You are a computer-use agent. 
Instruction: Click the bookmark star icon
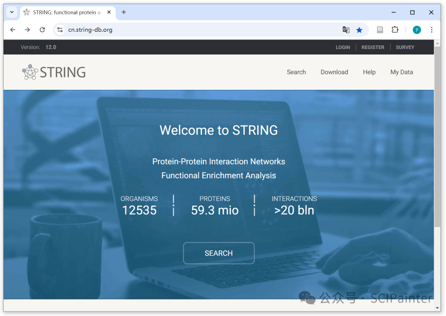[x=359, y=30]
